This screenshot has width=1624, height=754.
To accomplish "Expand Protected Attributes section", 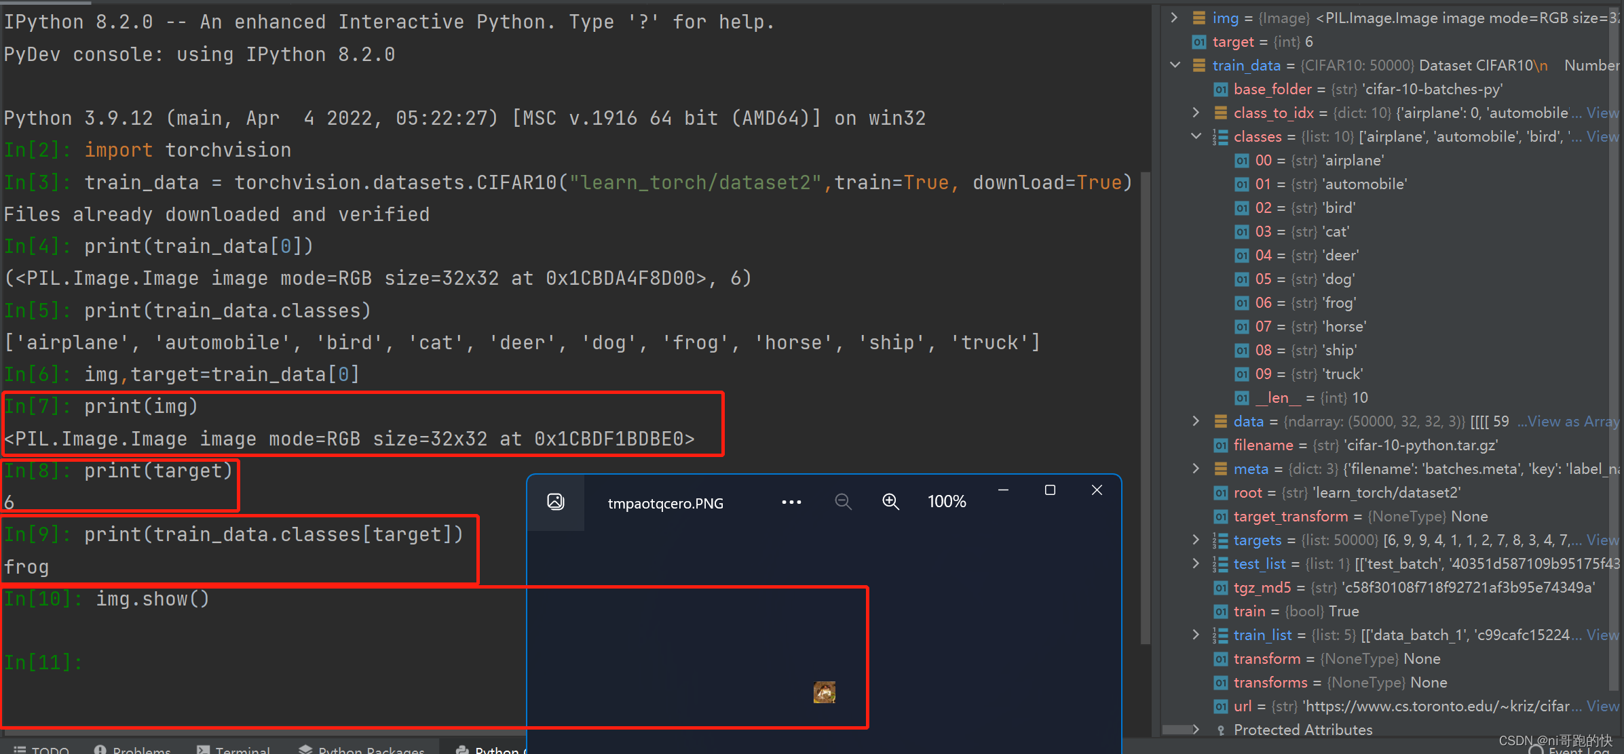I will [1196, 730].
